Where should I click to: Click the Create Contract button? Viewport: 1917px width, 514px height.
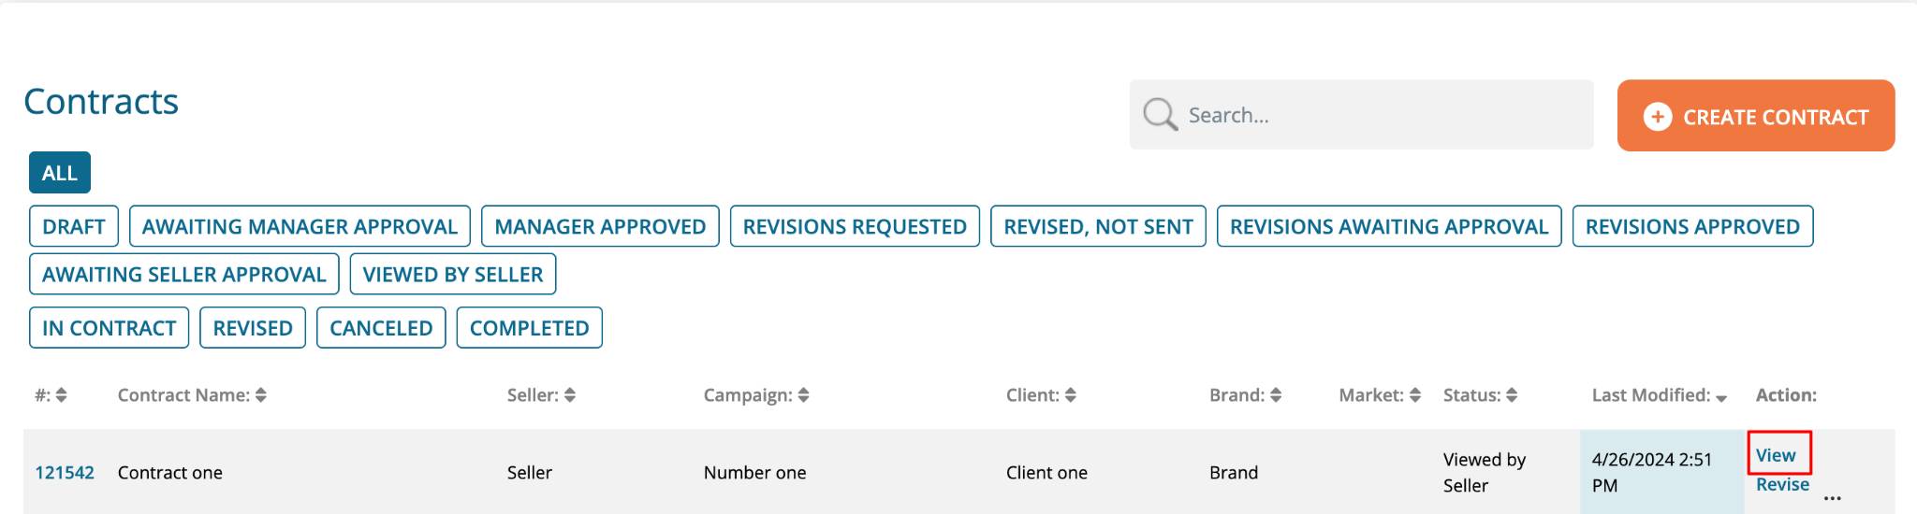click(1756, 116)
